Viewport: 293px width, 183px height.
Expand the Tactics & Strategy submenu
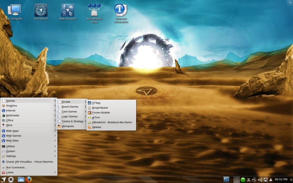tap(72, 121)
